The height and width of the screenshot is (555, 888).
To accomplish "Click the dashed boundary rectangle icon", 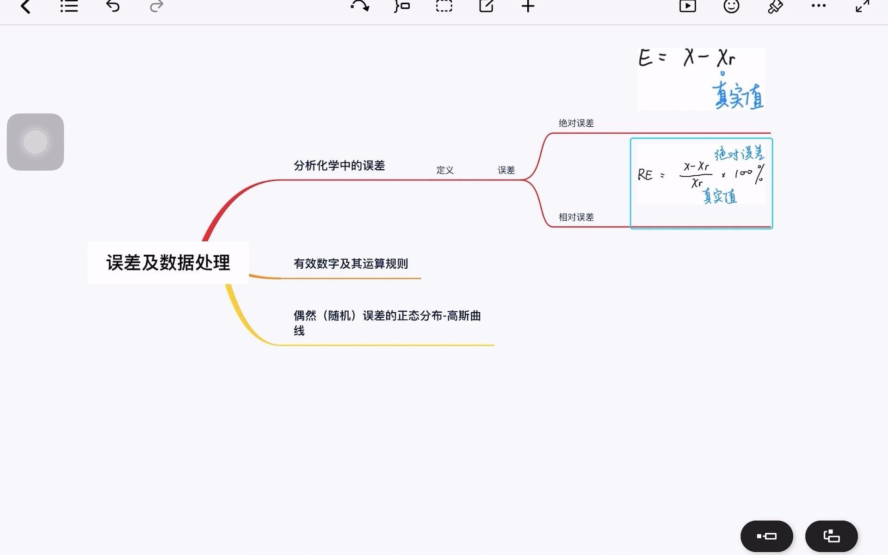I will (444, 6).
